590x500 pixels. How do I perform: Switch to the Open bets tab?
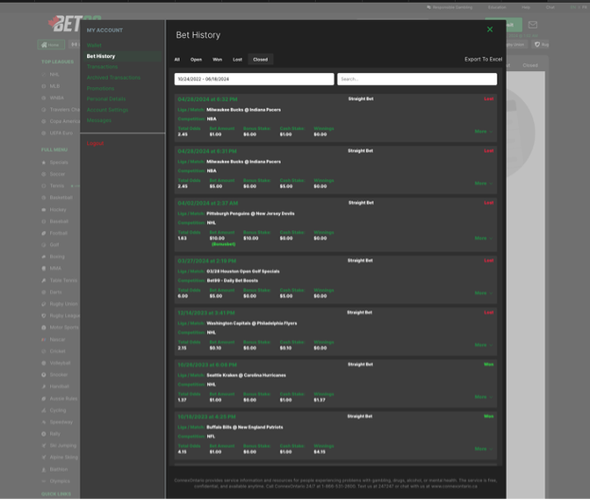click(197, 60)
